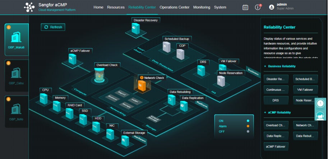Viewport: 328px width, 159px height.
Task: Open the Operations Center menu
Action: tap(175, 7)
